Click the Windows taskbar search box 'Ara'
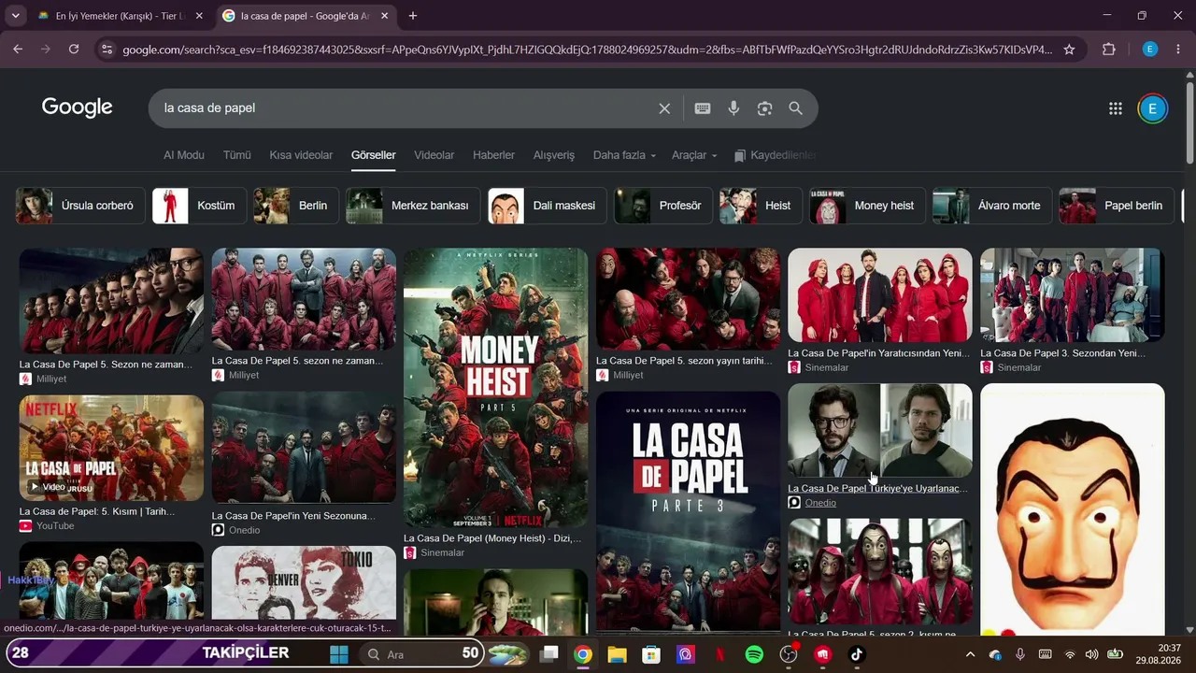Viewport: 1196px width, 673px height. click(x=420, y=654)
